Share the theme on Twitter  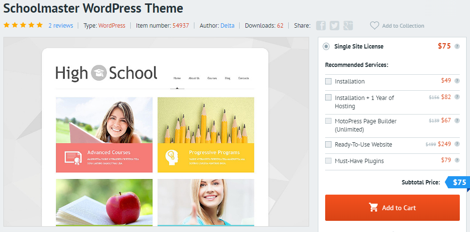tap(334, 25)
